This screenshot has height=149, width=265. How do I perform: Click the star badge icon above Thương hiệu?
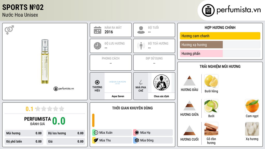(97, 82)
